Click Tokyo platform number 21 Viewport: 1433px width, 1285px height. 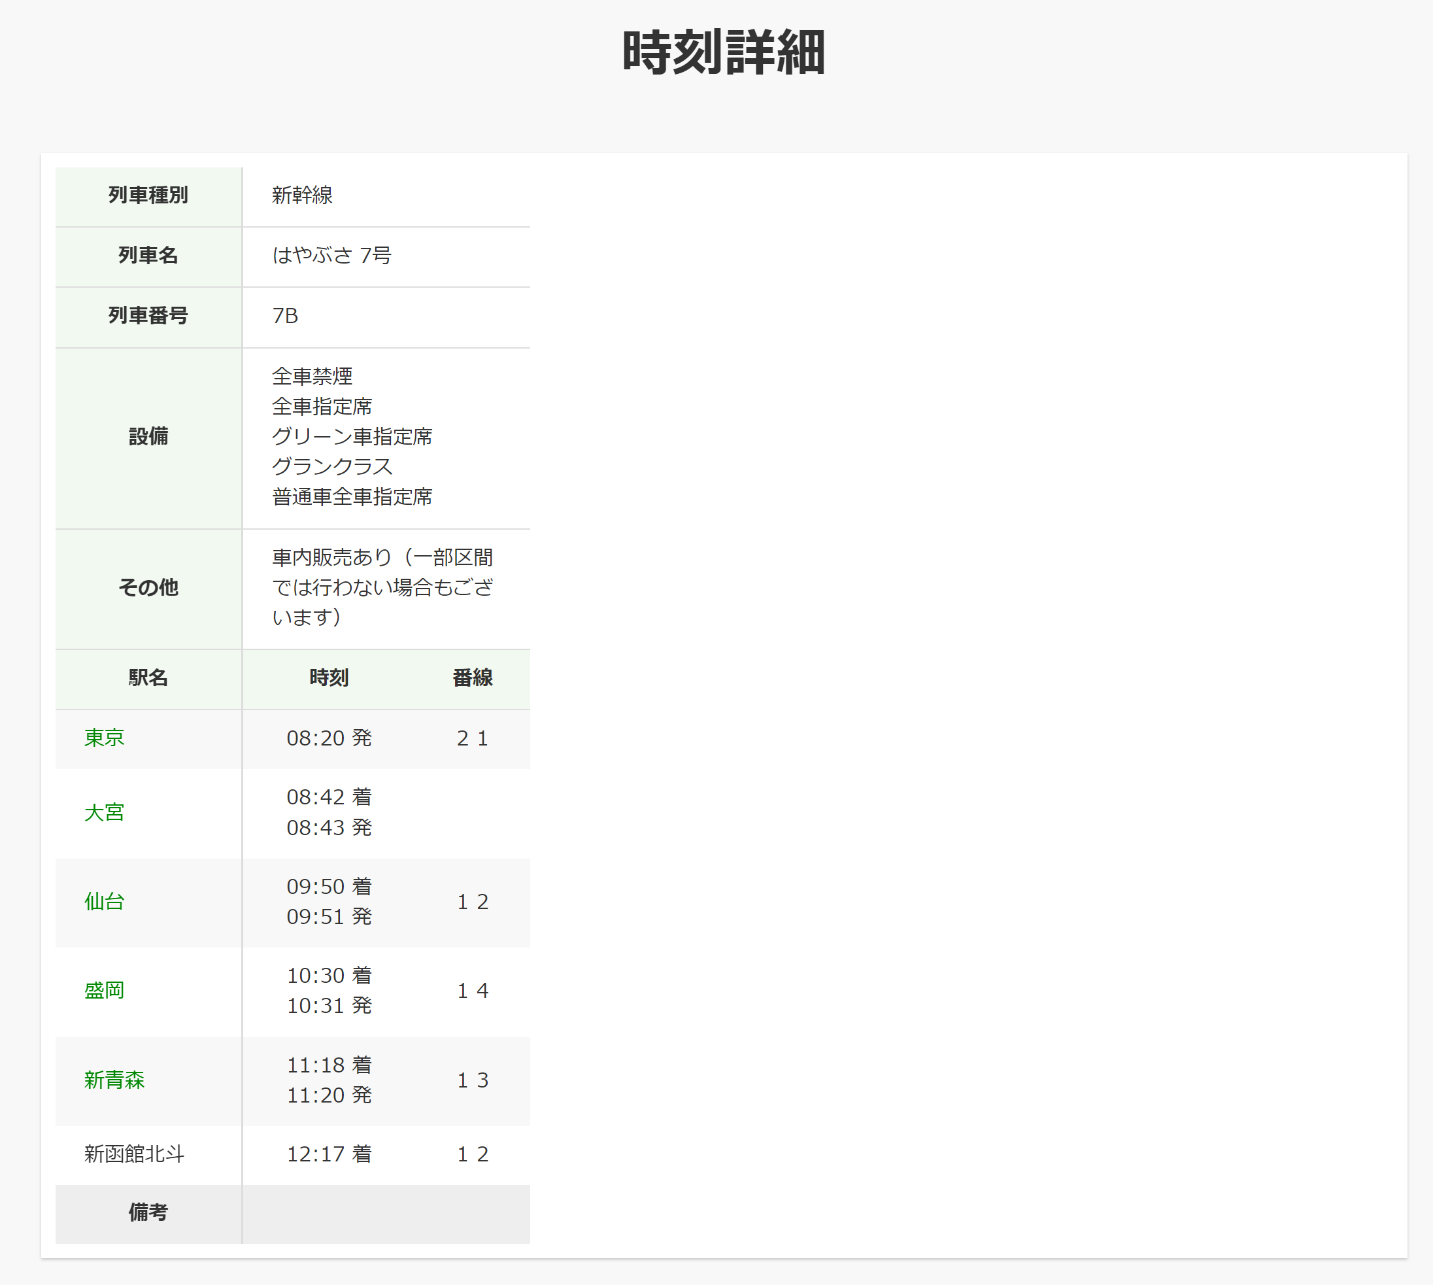point(472,738)
